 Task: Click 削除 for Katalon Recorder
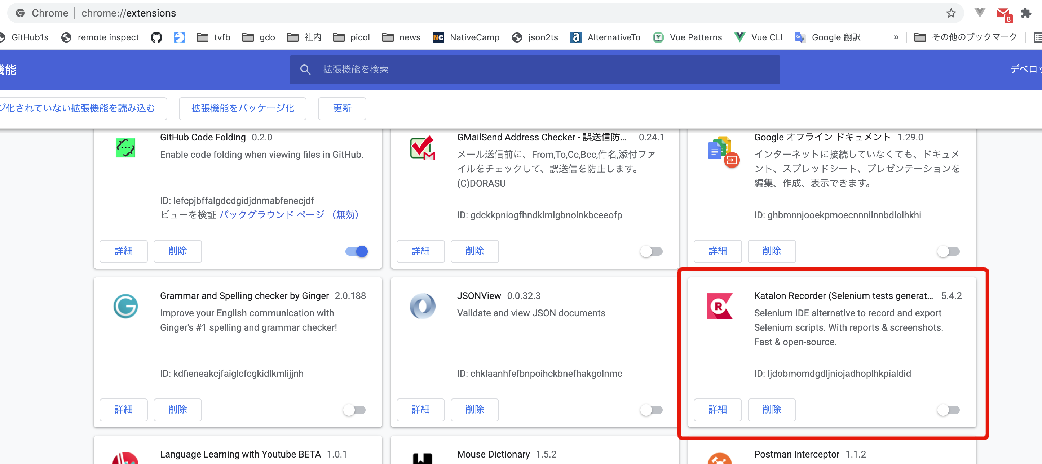772,410
